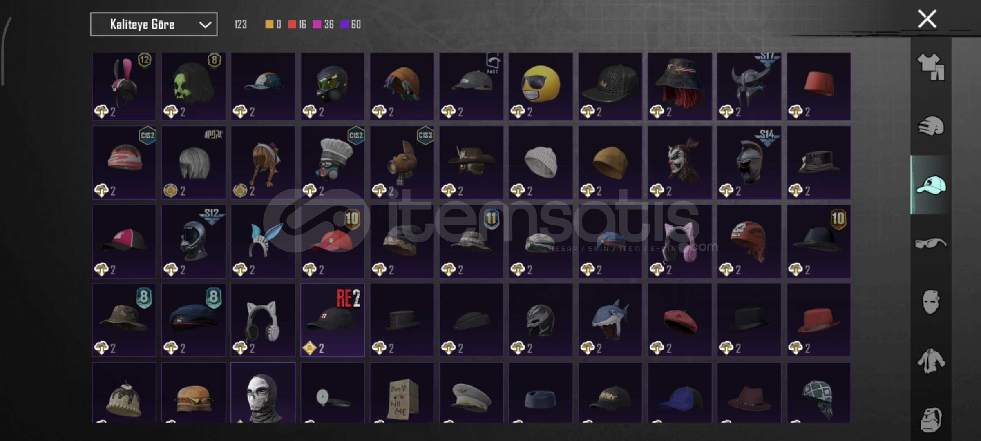Pick the pink cat ear headphones
This screenshot has height=441, width=981.
tap(679, 241)
